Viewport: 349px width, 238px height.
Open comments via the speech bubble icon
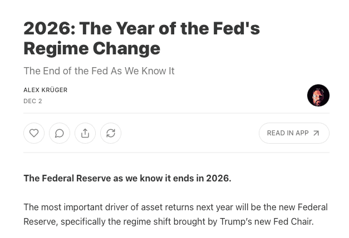click(x=60, y=133)
